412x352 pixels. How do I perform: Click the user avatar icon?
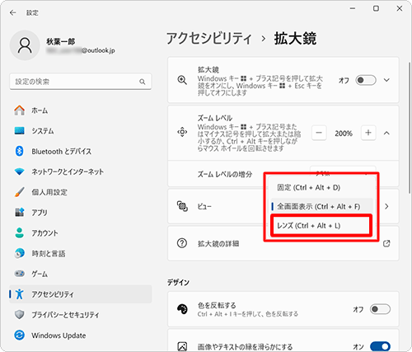click(25, 45)
